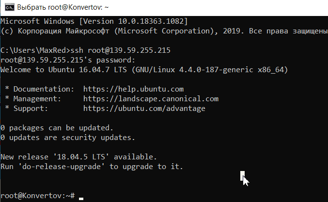Click the https://help.ubuntu.com documentation URL
328x202 pixels.
pos(133,89)
